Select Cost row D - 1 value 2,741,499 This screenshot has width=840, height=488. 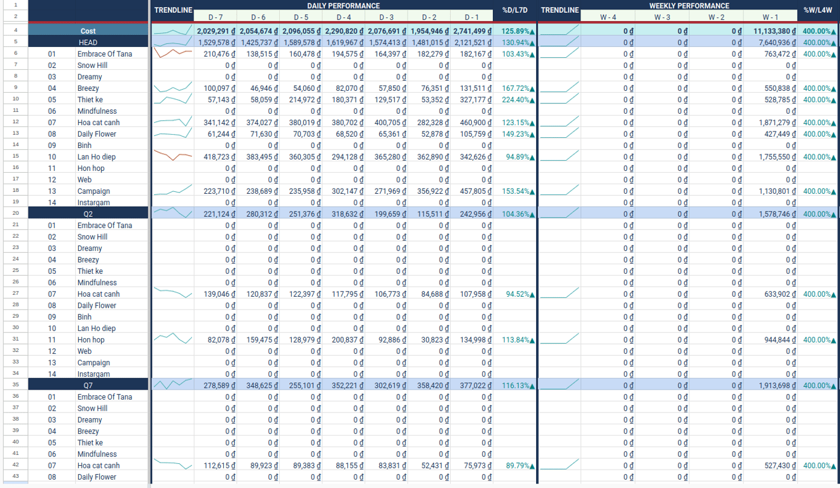[x=472, y=30]
